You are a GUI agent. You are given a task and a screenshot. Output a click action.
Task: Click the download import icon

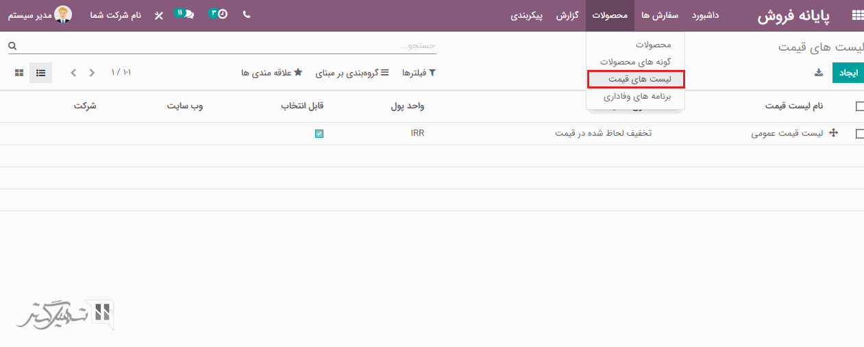818,73
